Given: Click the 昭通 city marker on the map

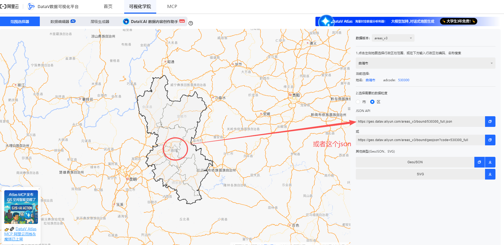Looking at the screenshot, I should [165, 61].
